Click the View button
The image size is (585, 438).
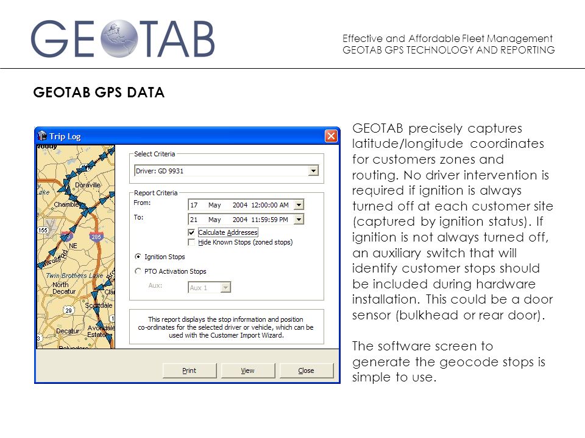coord(248,370)
